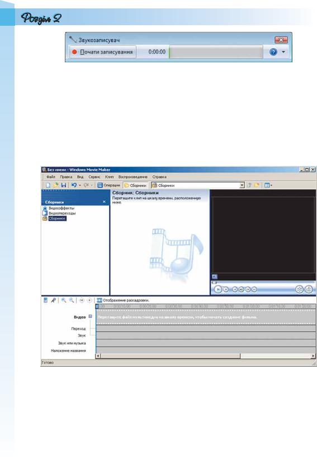Click the timeline horizontal scrollbar thumb
This screenshot has width=317, height=459.
tap(171, 356)
